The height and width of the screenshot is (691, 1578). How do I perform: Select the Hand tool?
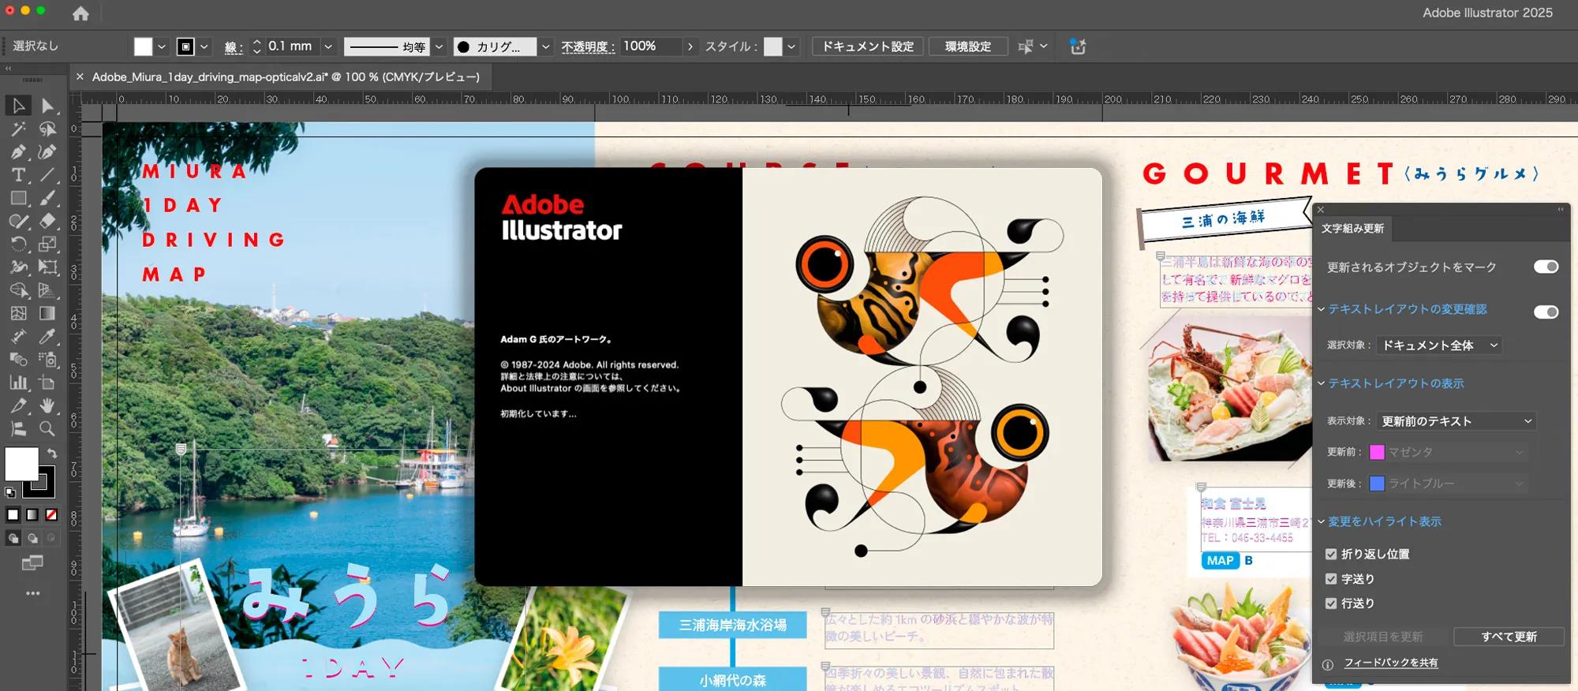pyautogui.click(x=47, y=405)
